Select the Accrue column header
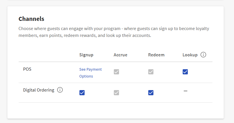Viewport: 234px width, 123px height. tap(120, 55)
